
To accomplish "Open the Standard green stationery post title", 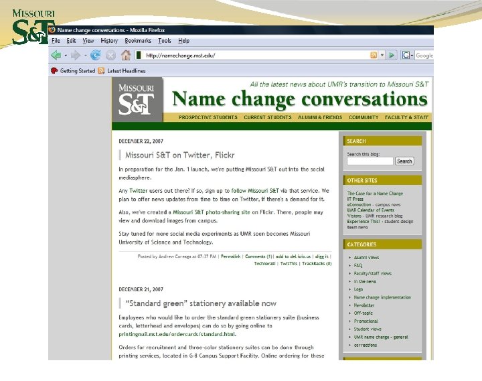I will coord(201,303).
